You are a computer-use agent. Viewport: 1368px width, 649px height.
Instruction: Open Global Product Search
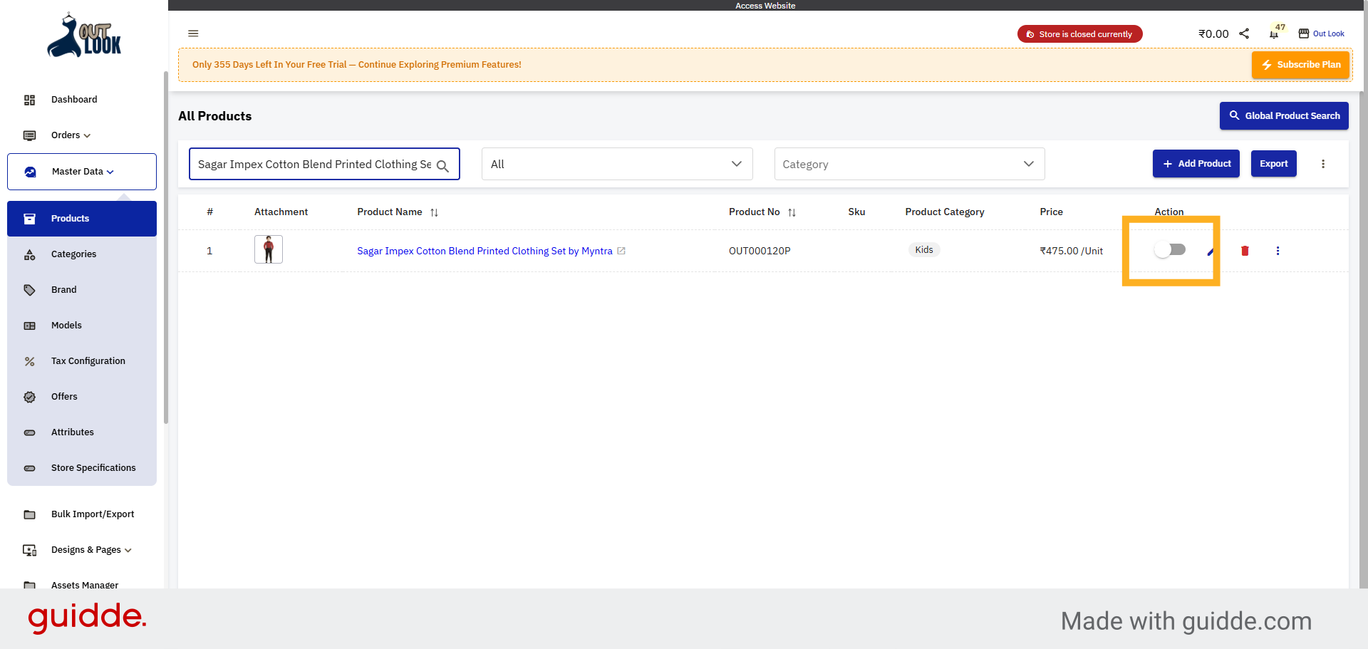click(x=1284, y=115)
